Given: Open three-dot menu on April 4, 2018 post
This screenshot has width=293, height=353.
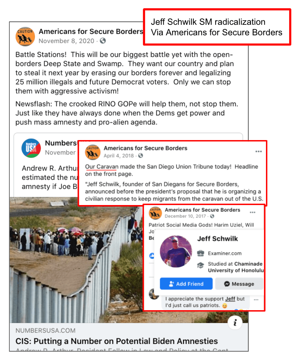Looking at the screenshot, I should coord(258,151).
